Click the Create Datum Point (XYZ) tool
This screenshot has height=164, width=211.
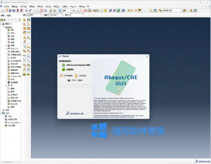coord(24,56)
